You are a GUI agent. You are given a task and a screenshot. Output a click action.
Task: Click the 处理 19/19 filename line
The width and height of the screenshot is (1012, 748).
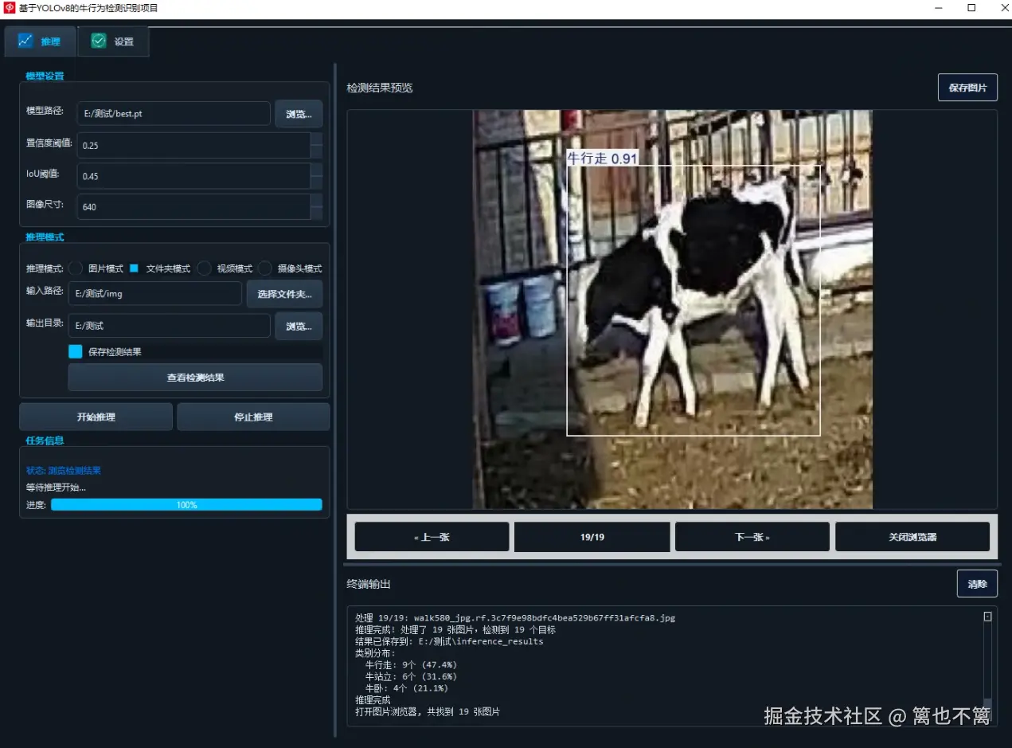[515, 617]
